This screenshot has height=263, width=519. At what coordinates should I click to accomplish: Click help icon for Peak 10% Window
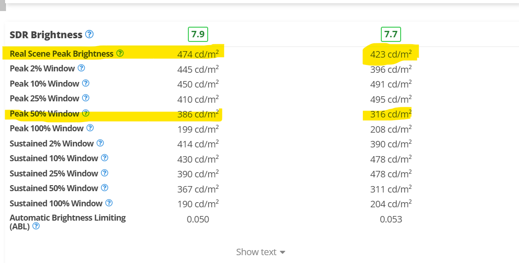(86, 83)
